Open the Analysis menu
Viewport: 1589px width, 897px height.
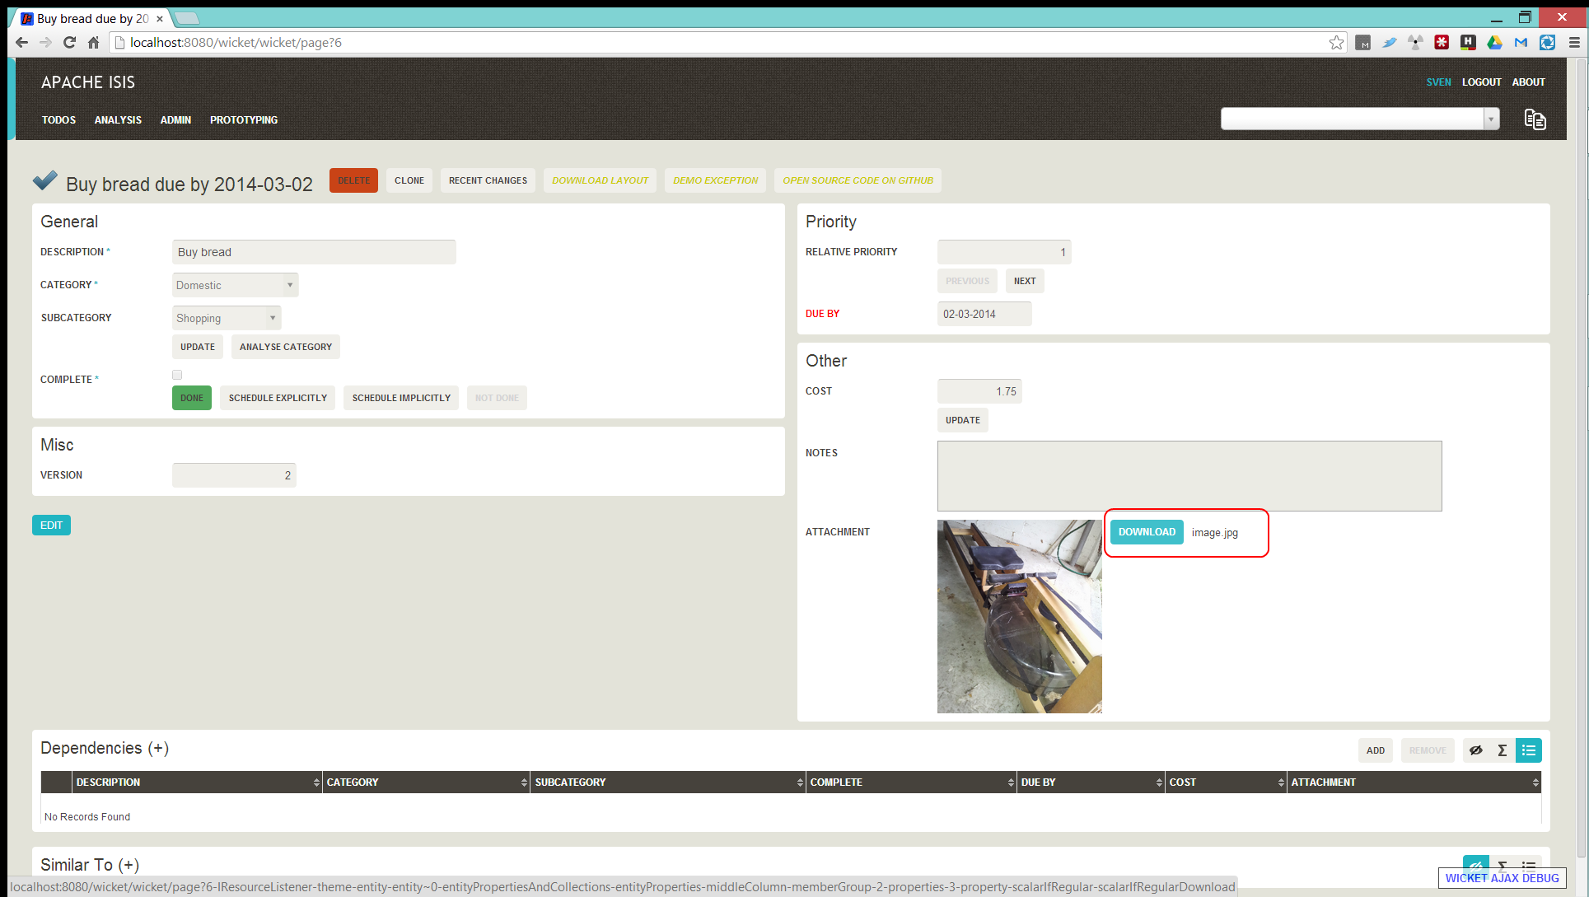point(118,120)
